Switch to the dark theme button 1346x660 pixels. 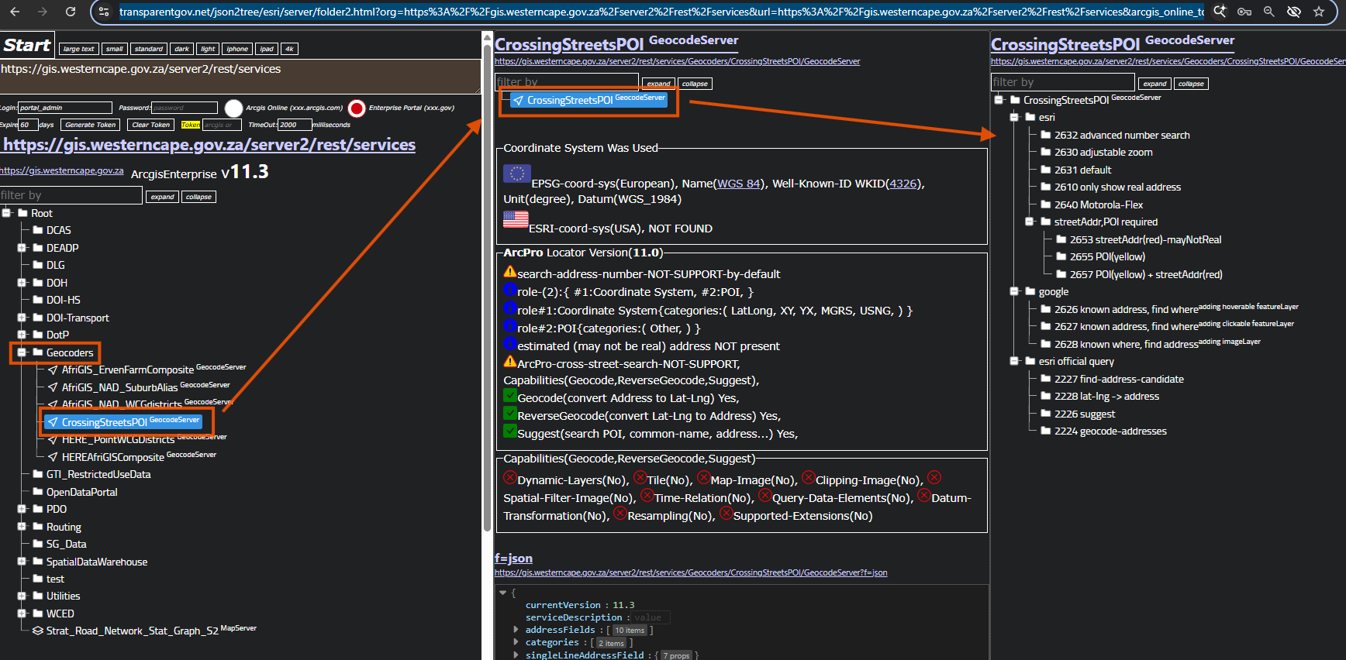tap(181, 49)
